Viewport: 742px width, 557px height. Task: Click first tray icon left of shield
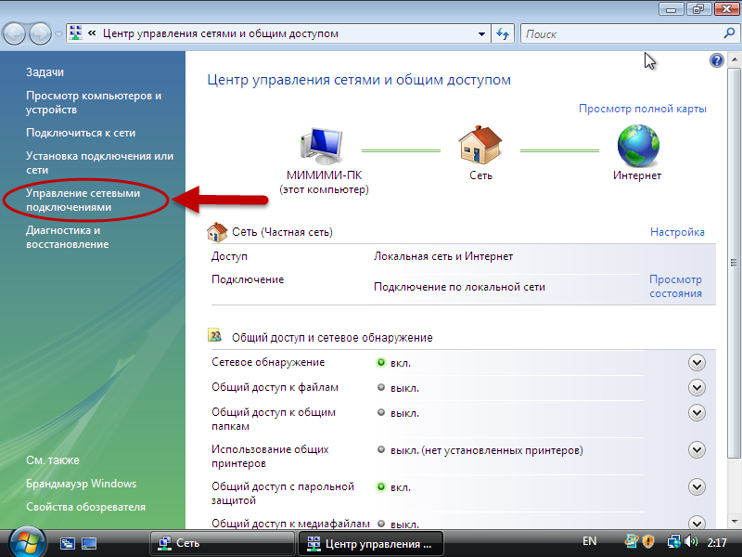point(632,541)
